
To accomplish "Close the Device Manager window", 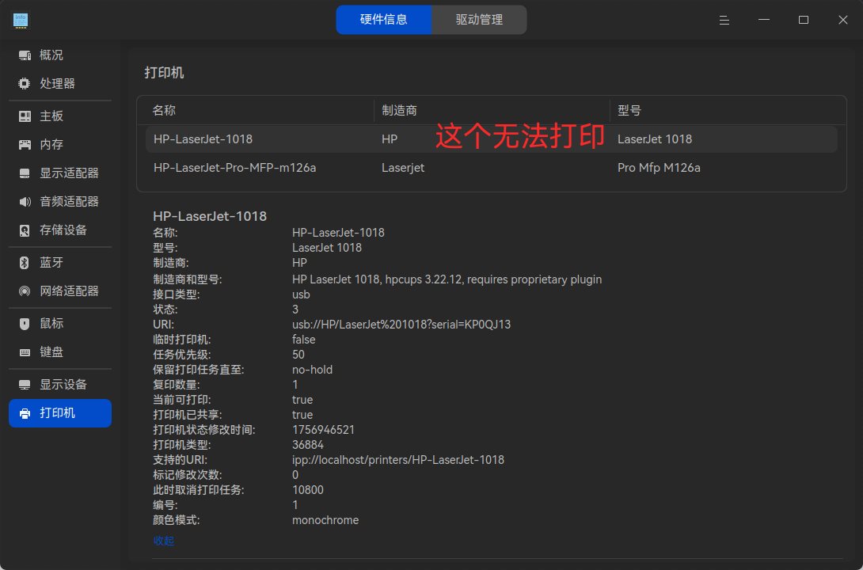I will point(843,21).
